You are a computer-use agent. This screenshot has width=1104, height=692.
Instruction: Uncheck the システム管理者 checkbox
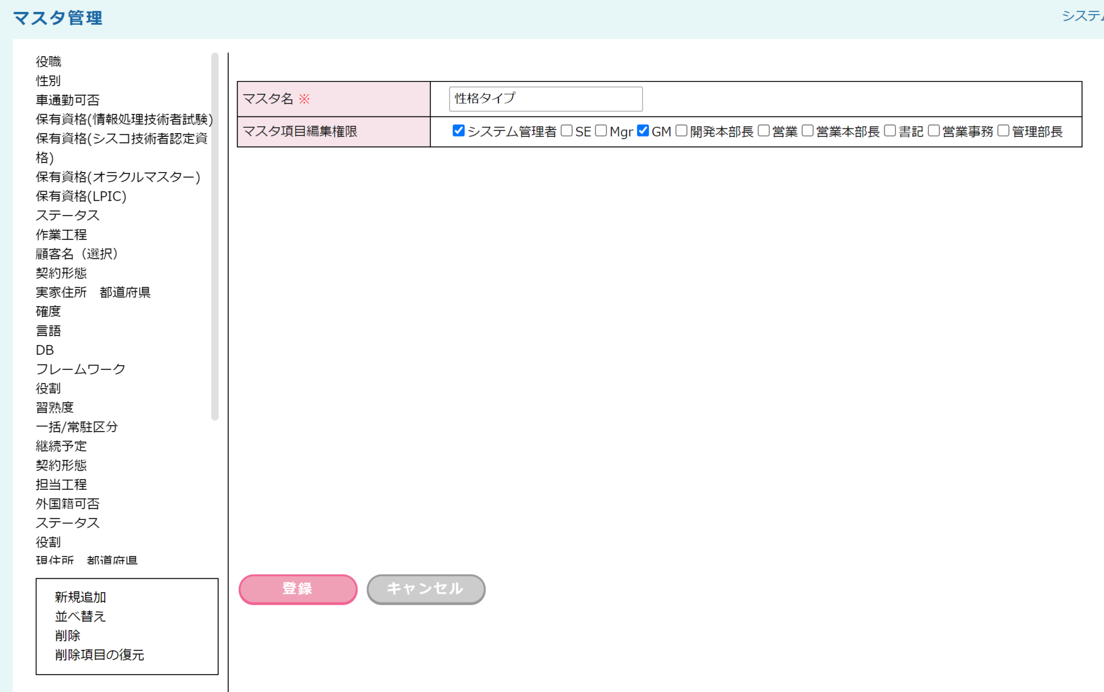(x=458, y=131)
